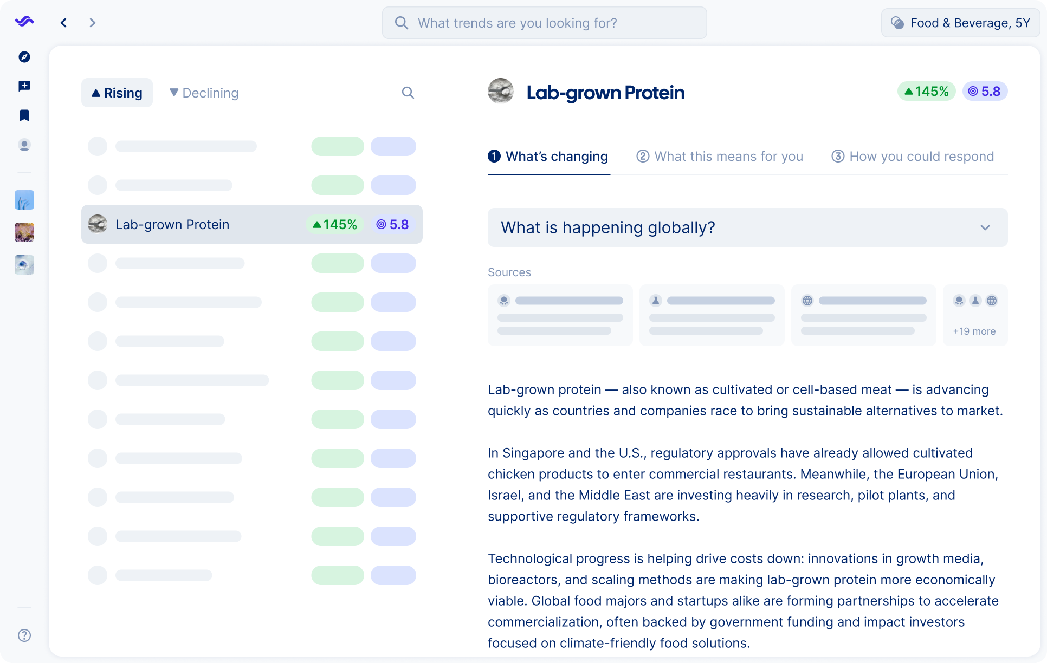Viewport: 1047px width, 663px height.
Task: Go forward with the right arrow
Action: tap(92, 23)
